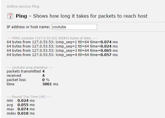
Task: Click the 'youtube ping statistics' header
Action: 30,67
